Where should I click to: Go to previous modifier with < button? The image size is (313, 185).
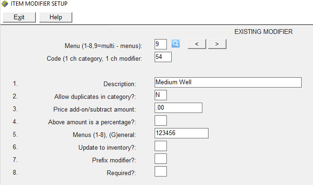(x=197, y=44)
